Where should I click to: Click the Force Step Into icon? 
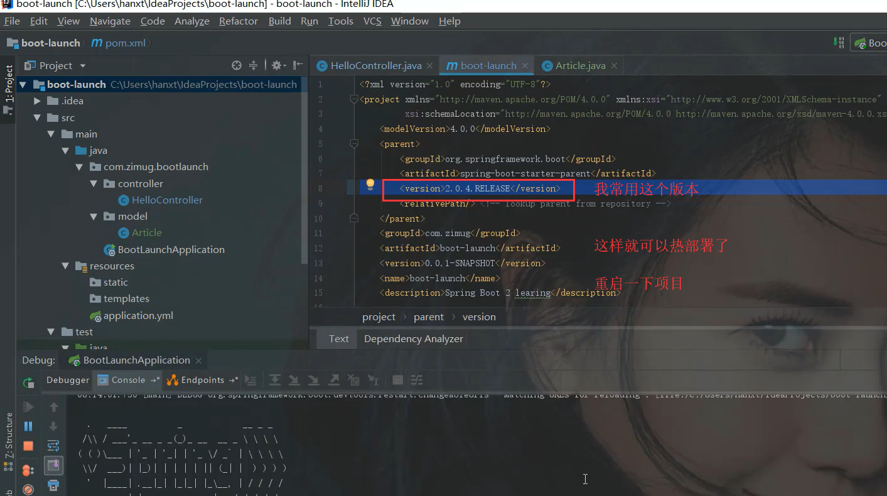coord(313,380)
